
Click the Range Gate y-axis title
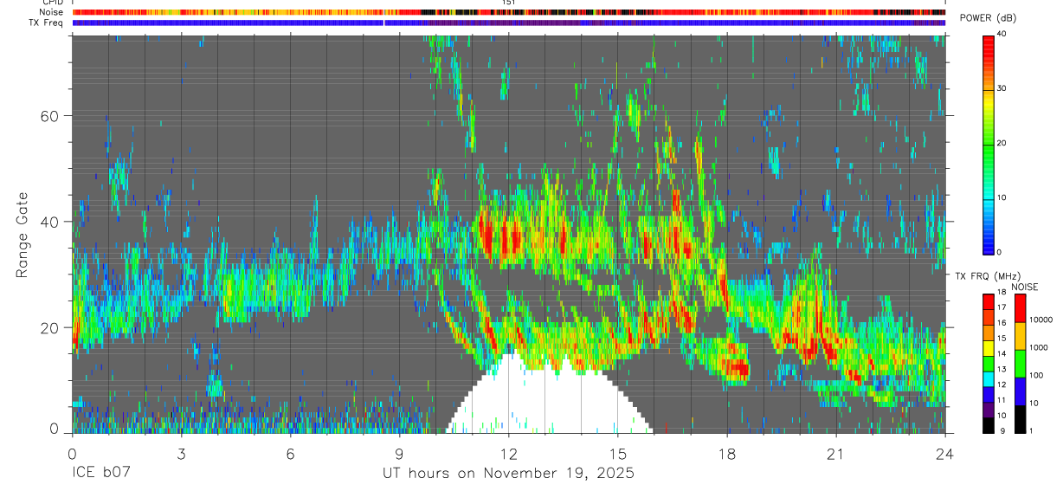pyautogui.click(x=22, y=236)
